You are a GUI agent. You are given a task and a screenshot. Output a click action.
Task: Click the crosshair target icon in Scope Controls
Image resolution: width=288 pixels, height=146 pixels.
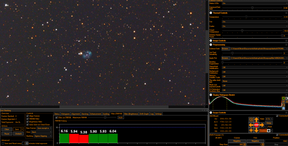[251, 131]
